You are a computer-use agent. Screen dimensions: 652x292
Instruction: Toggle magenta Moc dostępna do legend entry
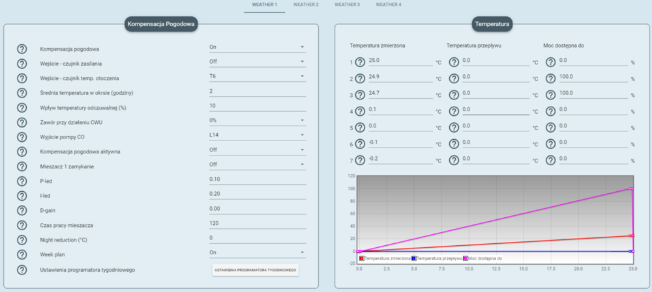(466, 259)
